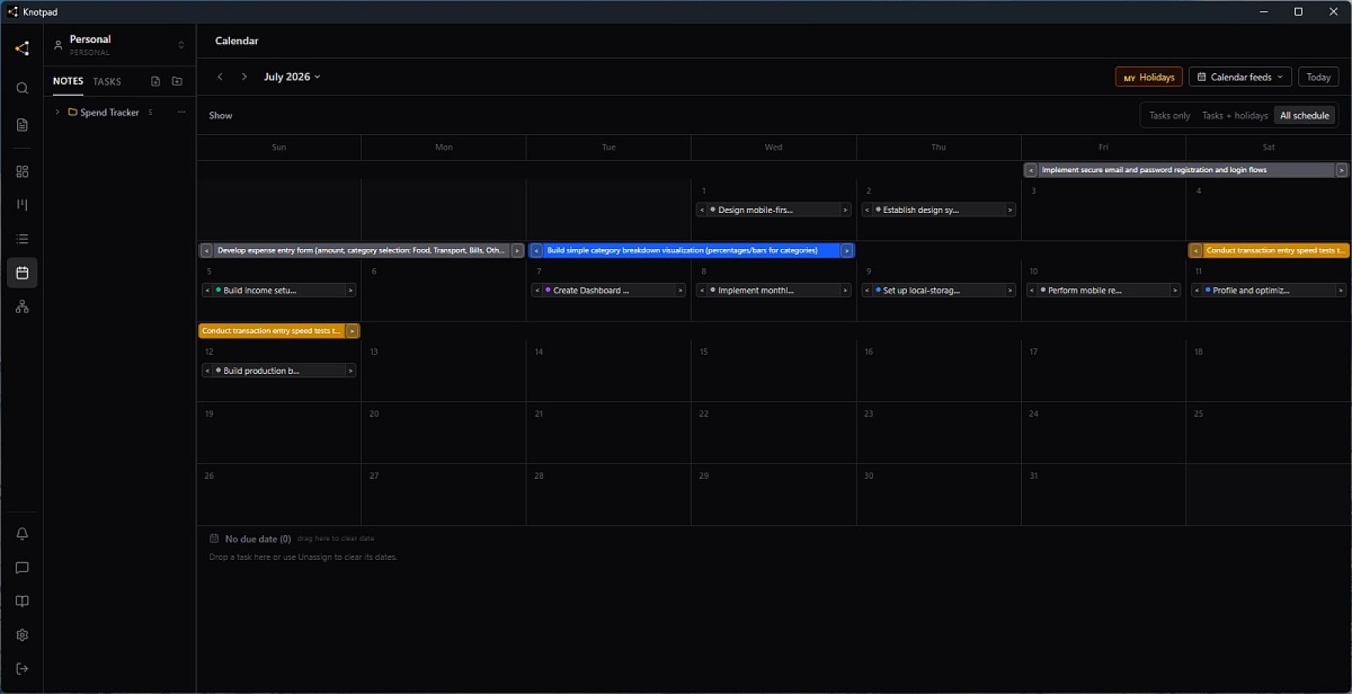Open the documents page icon in sidebar

(22, 125)
